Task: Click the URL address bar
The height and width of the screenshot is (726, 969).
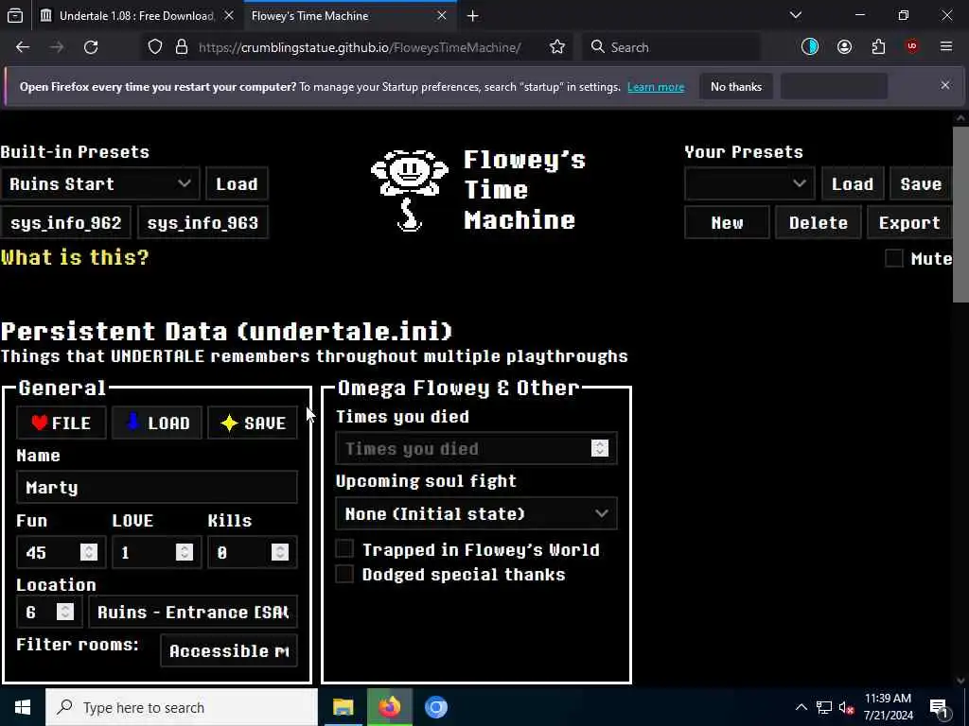Action: pos(360,47)
